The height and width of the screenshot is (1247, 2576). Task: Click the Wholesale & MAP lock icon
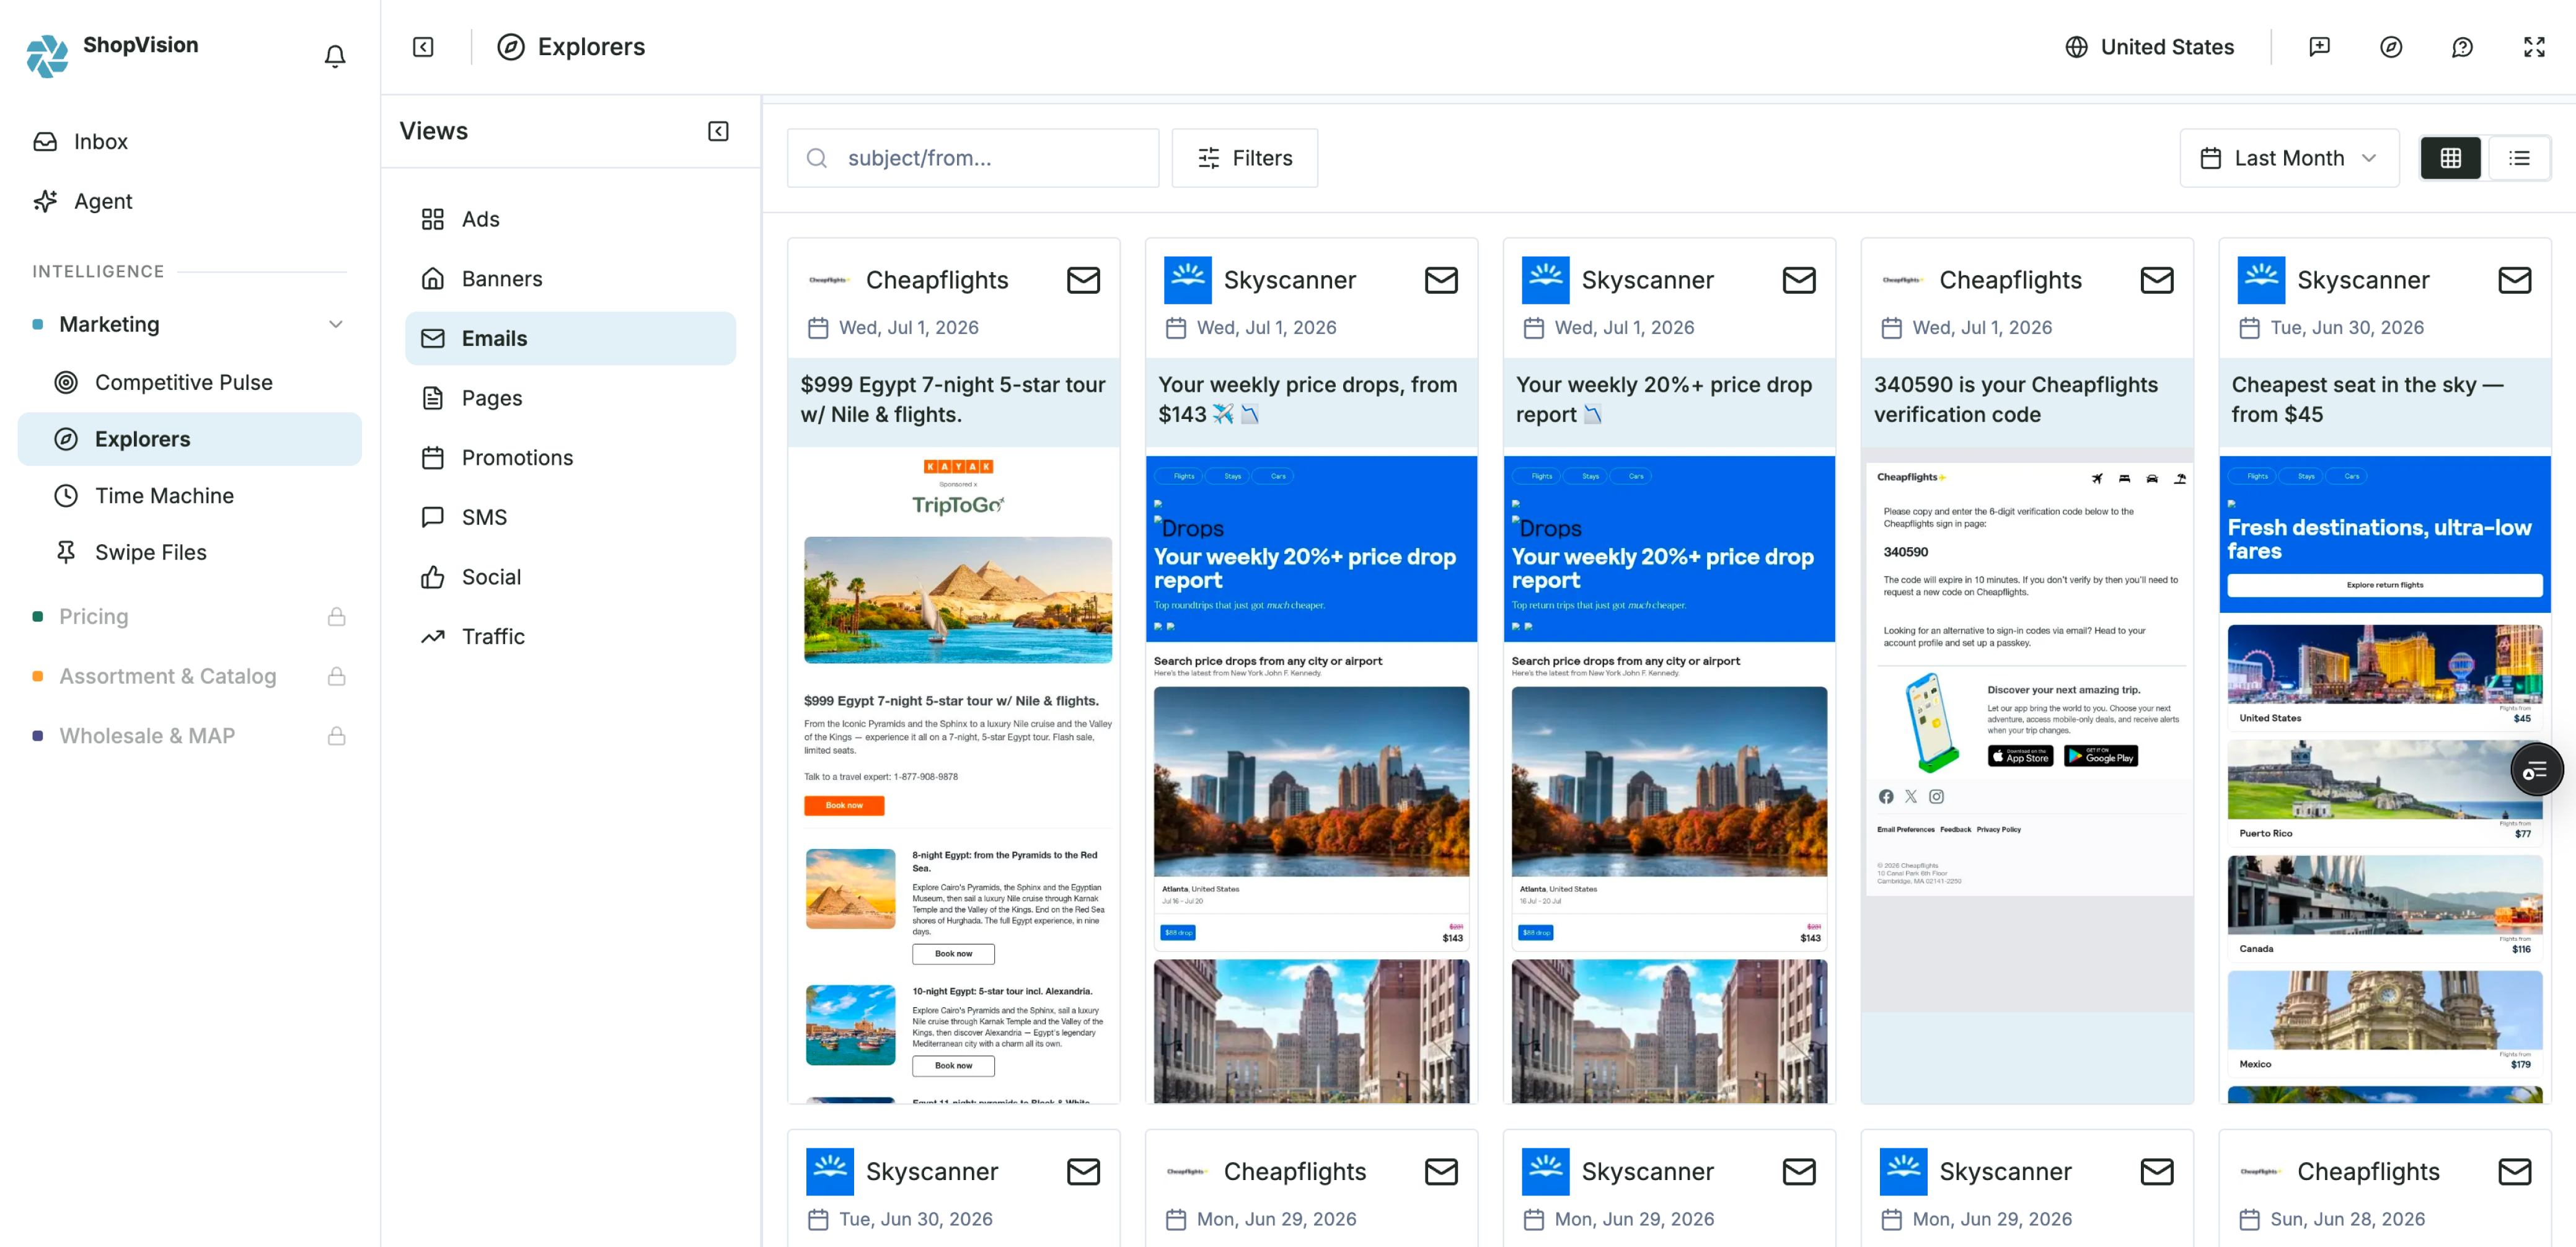pyautogui.click(x=337, y=736)
